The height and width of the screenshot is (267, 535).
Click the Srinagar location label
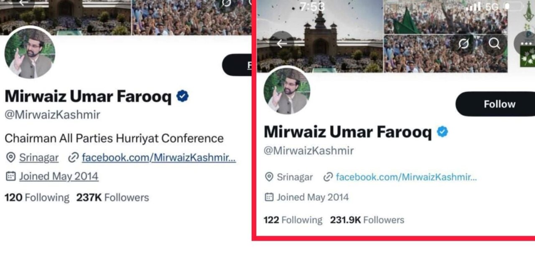click(x=295, y=177)
